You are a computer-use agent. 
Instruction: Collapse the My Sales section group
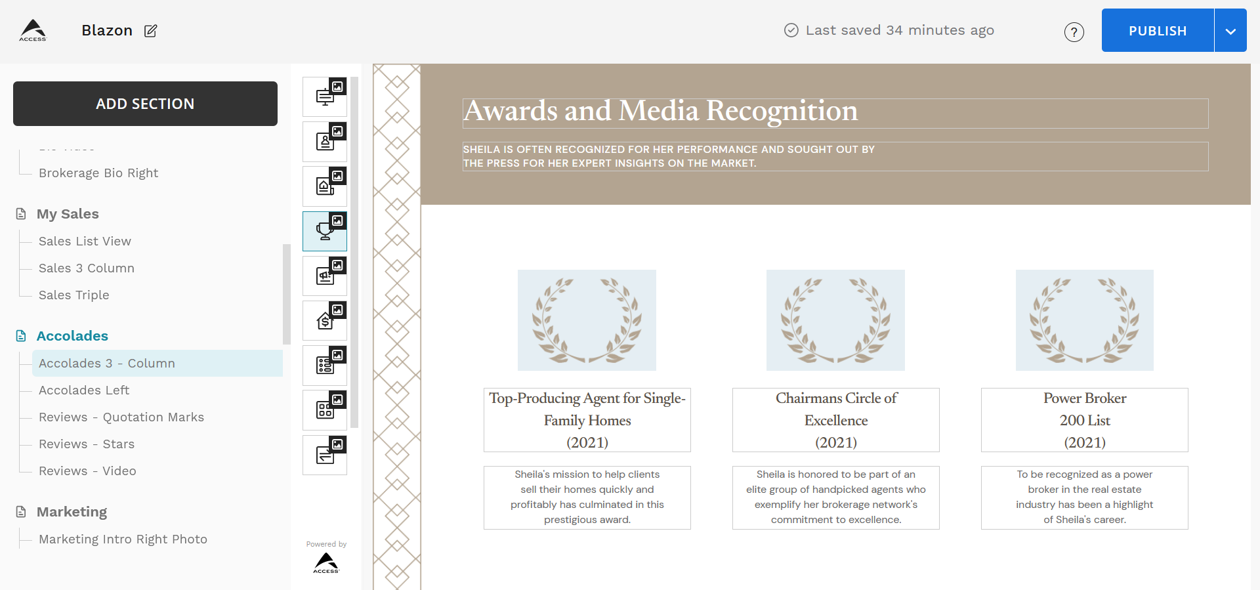click(x=68, y=214)
